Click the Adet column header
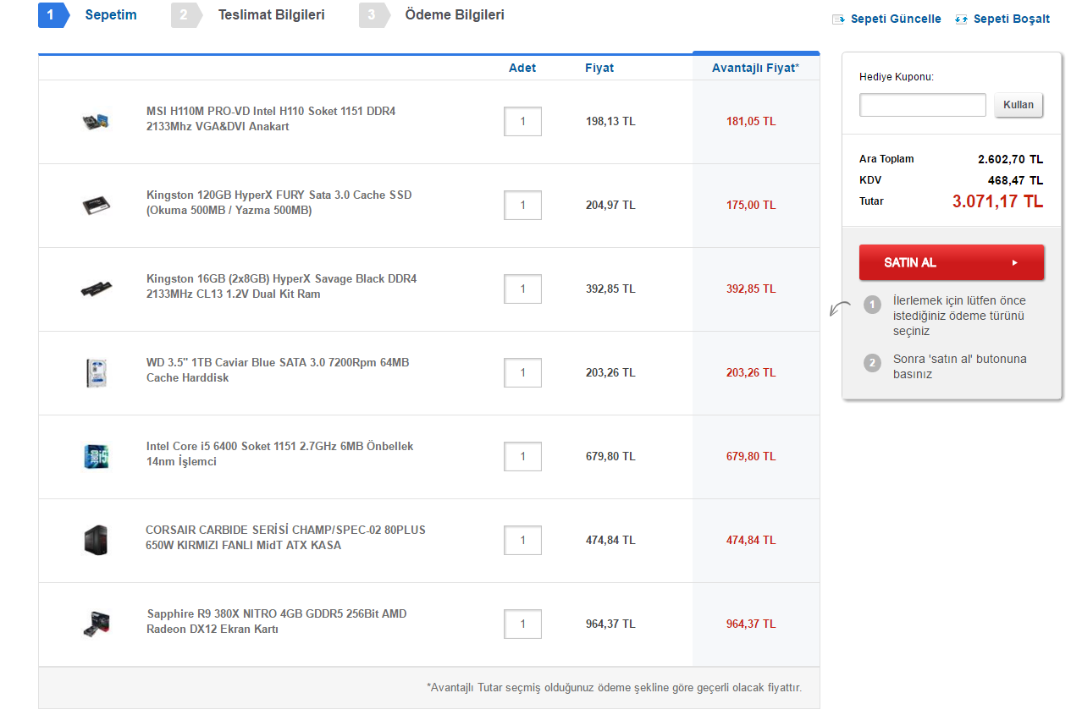 [522, 68]
